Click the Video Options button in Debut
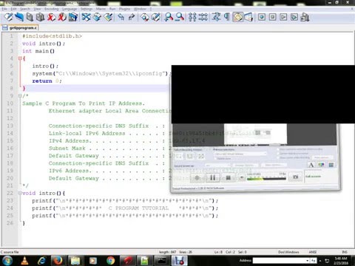The image size is (355, 266). pyautogui.click(x=274, y=165)
